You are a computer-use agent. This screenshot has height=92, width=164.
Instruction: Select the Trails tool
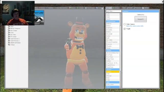tap(113, 80)
